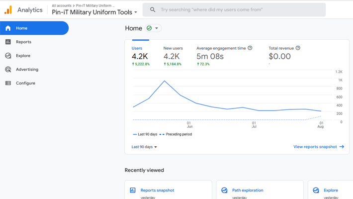The height and width of the screenshot is (199, 353).
Task: Click the 4.2K Users value
Action: pos(140,56)
